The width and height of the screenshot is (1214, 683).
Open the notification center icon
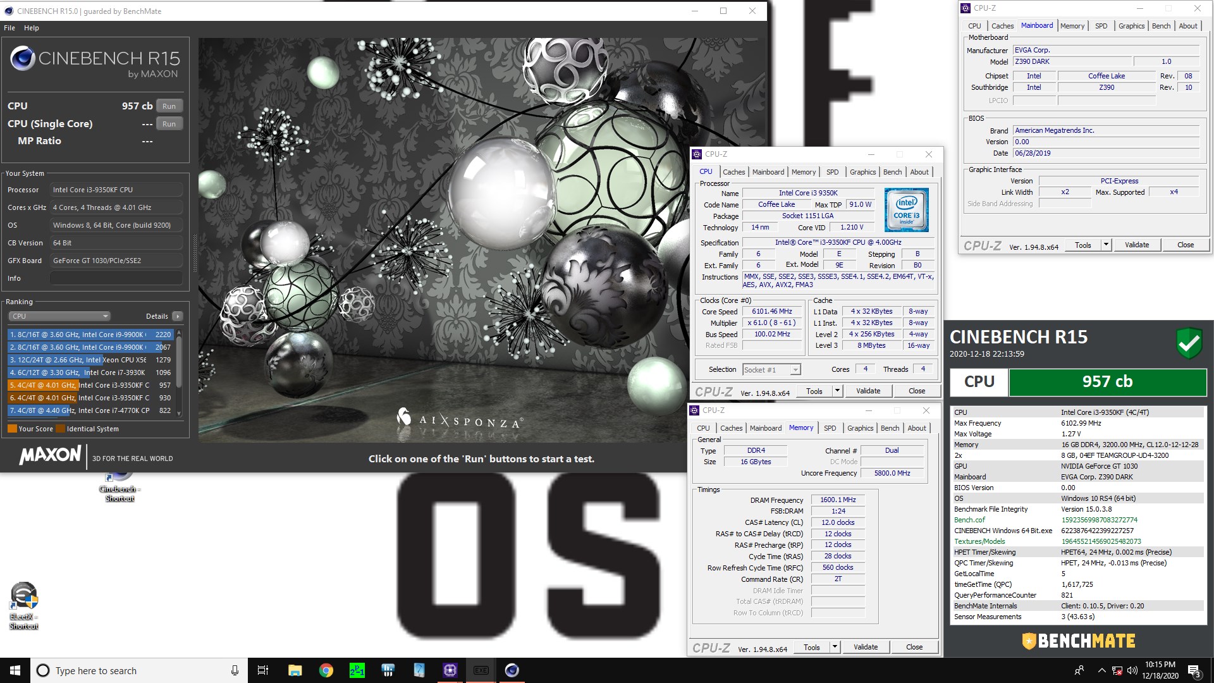click(x=1194, y=670)
